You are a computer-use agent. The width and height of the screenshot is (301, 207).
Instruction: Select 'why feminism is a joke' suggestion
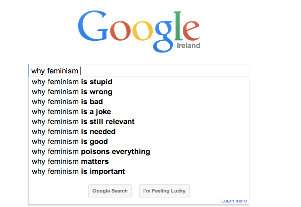pyautogui.click(x=71, y=112)
